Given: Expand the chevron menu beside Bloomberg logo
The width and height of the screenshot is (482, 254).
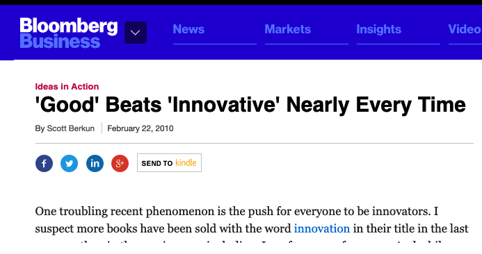Looking at the screenshot, I should point(136,33).
